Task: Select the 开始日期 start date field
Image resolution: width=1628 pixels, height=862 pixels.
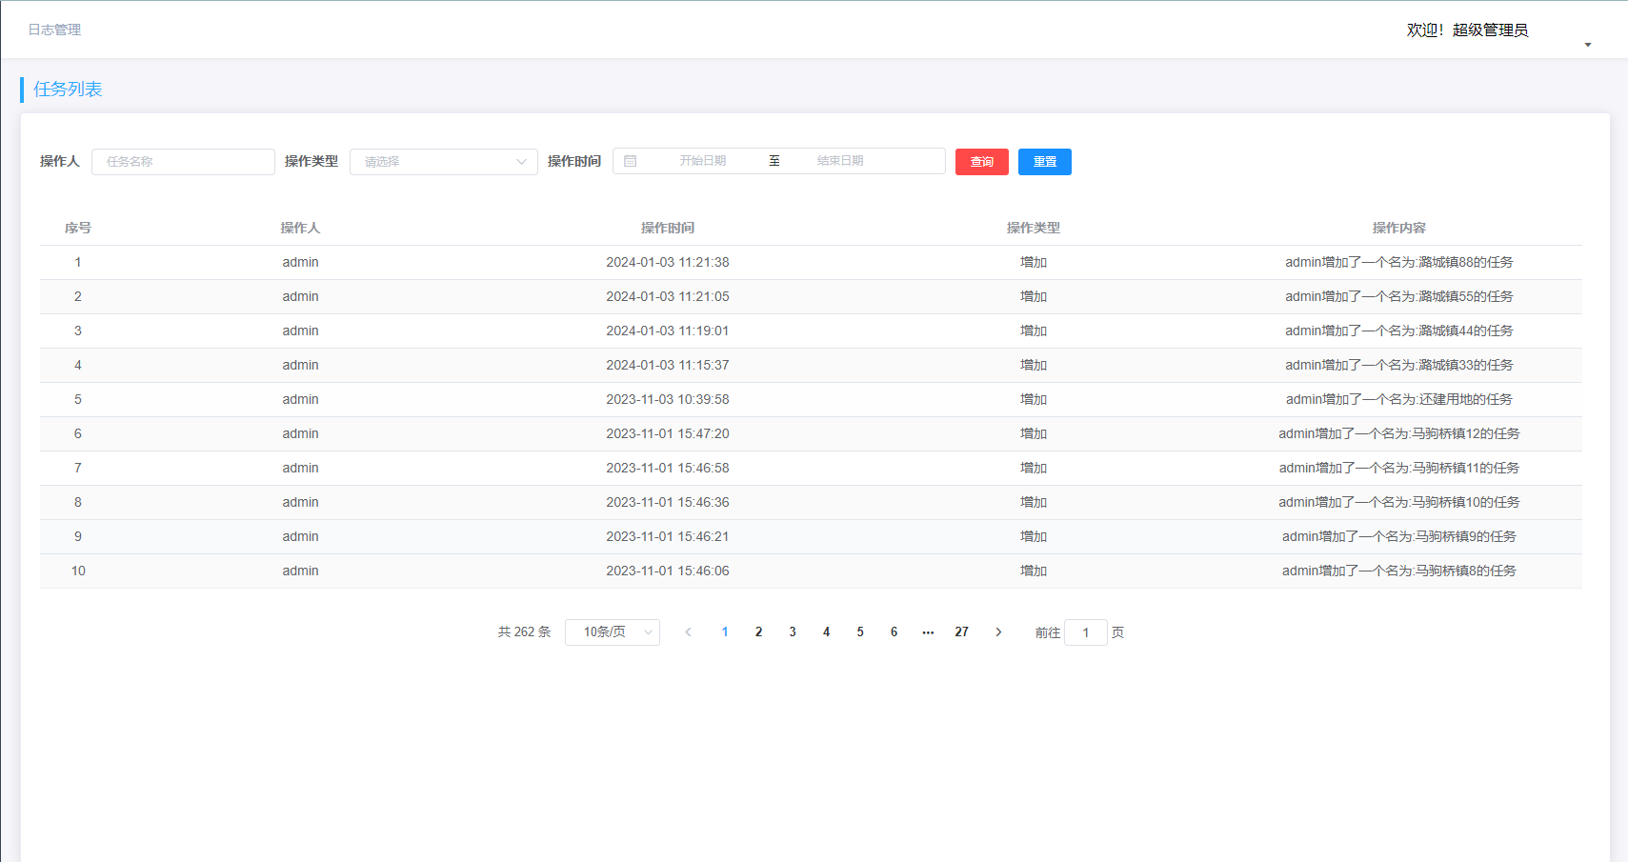Action: 703,161
